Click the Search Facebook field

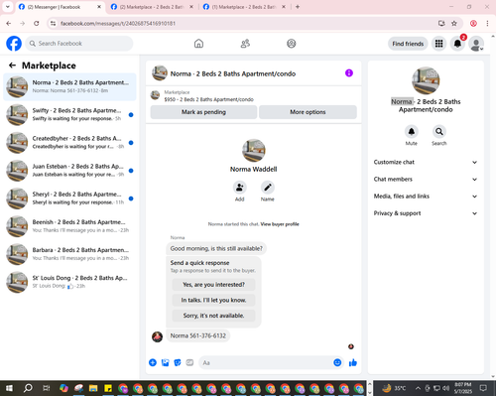coord(79,44)
